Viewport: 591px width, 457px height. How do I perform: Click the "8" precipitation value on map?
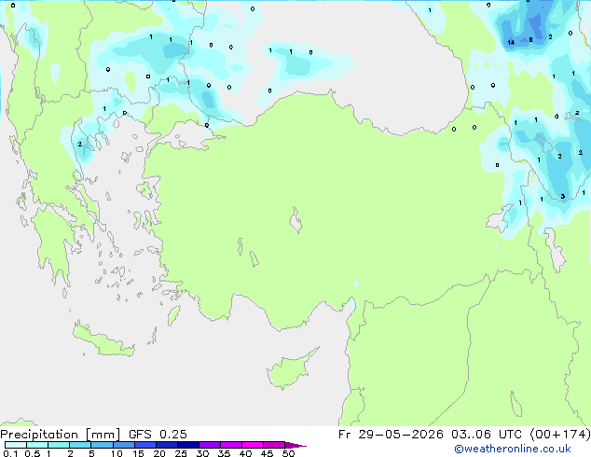tap(530, 39)
